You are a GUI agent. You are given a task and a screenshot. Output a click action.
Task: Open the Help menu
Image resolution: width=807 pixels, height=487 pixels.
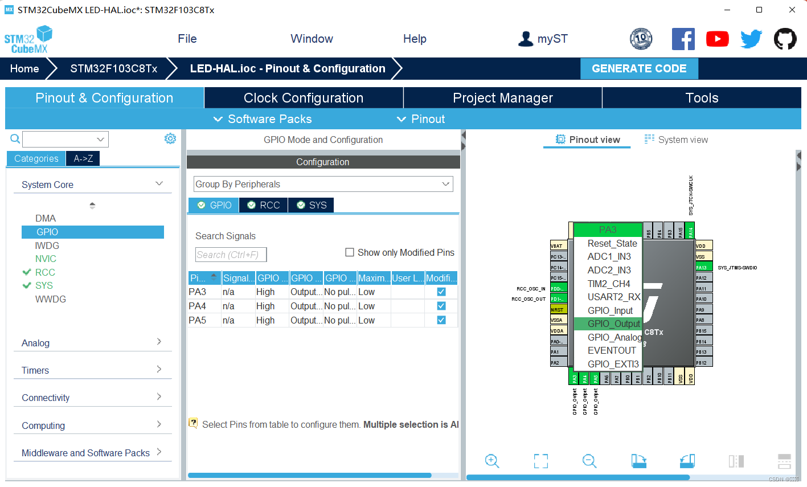point(415,39)
